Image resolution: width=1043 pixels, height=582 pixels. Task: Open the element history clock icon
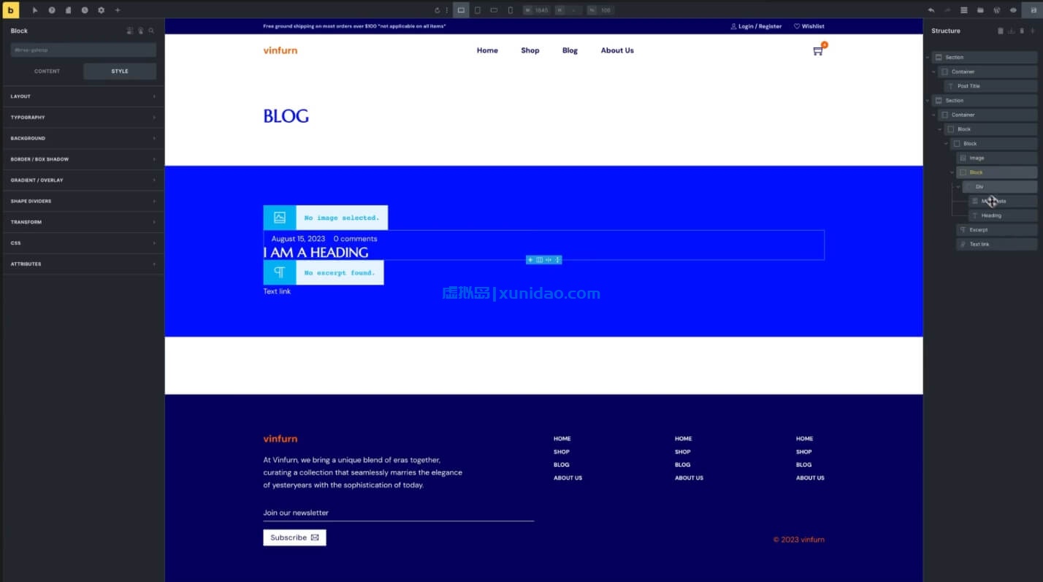pos(85,9)
